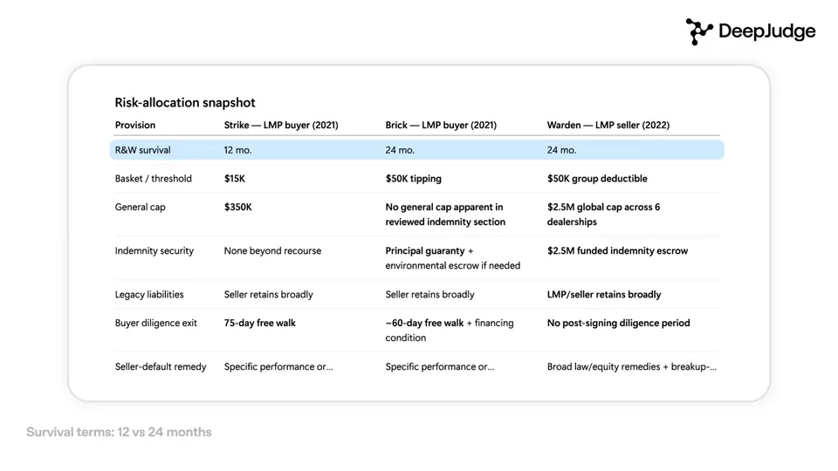Click the Provision column header
838x471 pixels.
pos(135,125)
